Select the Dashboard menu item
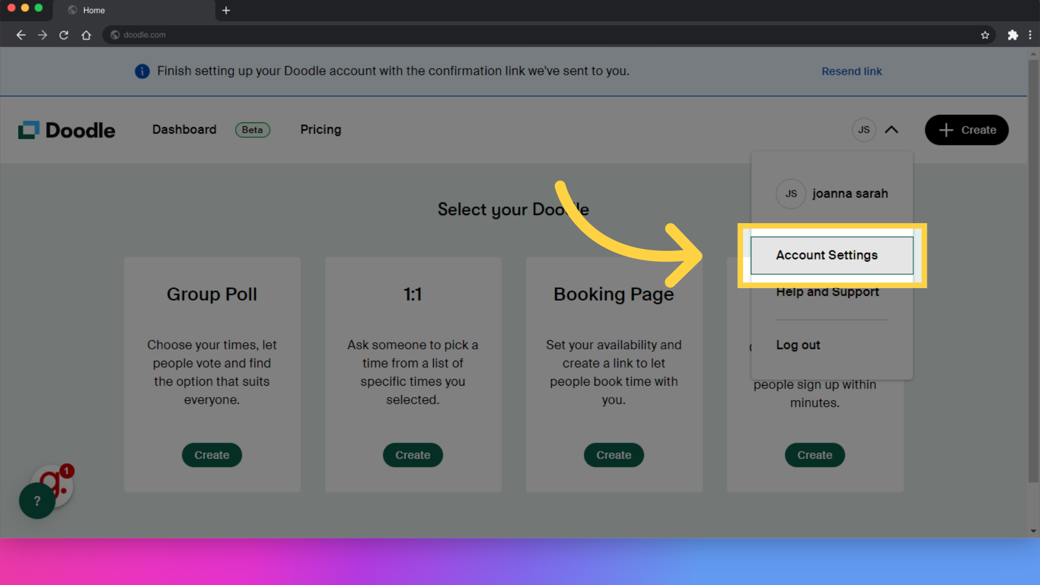The width and height of the screenshot is (1040, 585). tap(184, 129)
